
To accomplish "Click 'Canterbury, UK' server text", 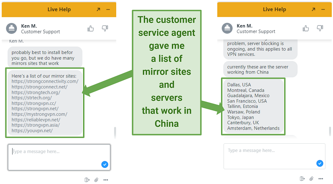I will [x=243, y=123].
